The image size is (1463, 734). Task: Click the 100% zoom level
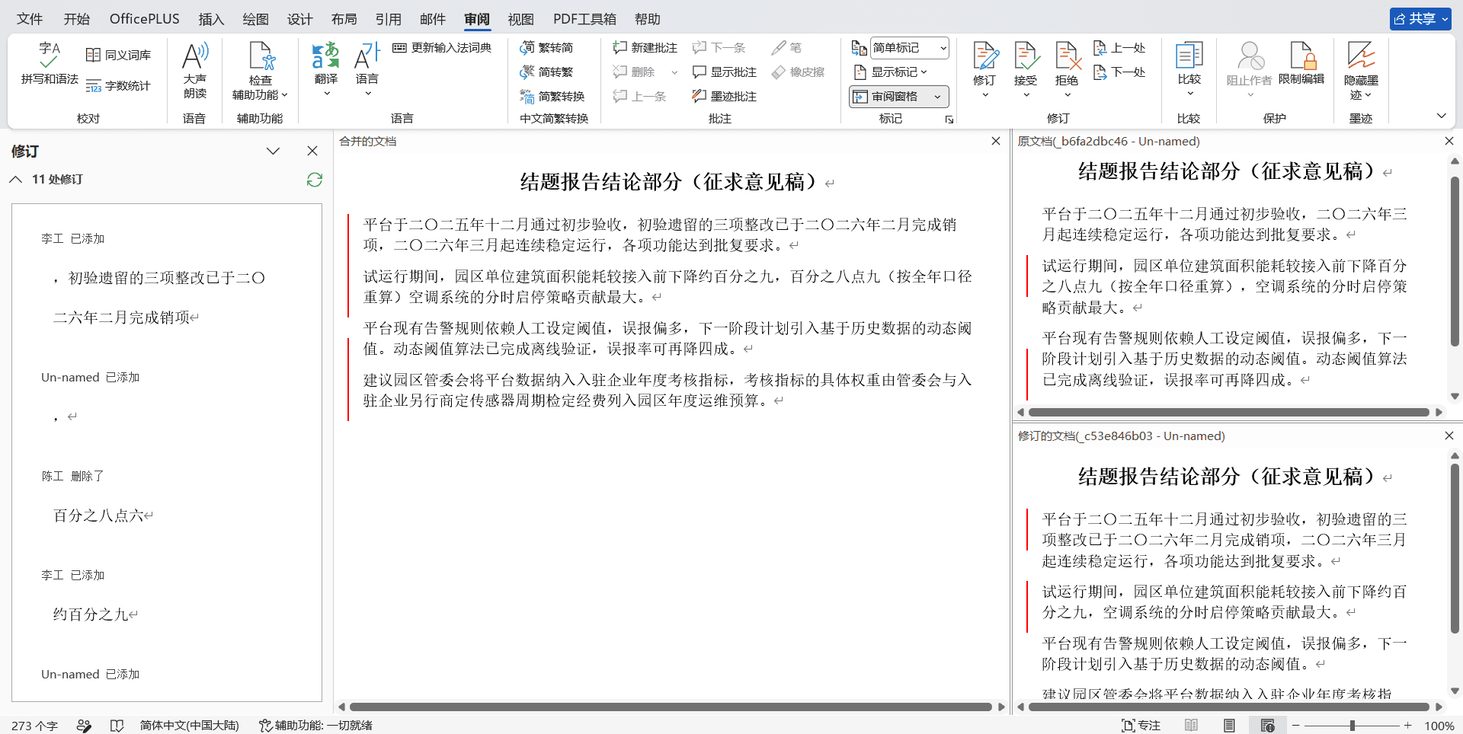(1439, 726)
